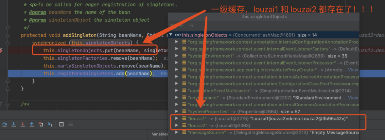
Task: Expand the internalEventListenerProcessor entry
Action: [176, 63]
